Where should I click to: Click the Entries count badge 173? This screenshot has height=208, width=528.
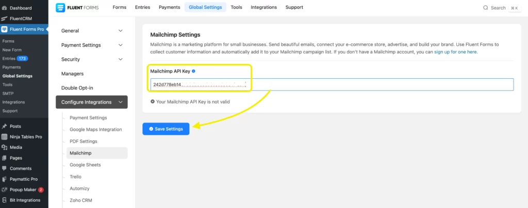[x=22, y=59]
